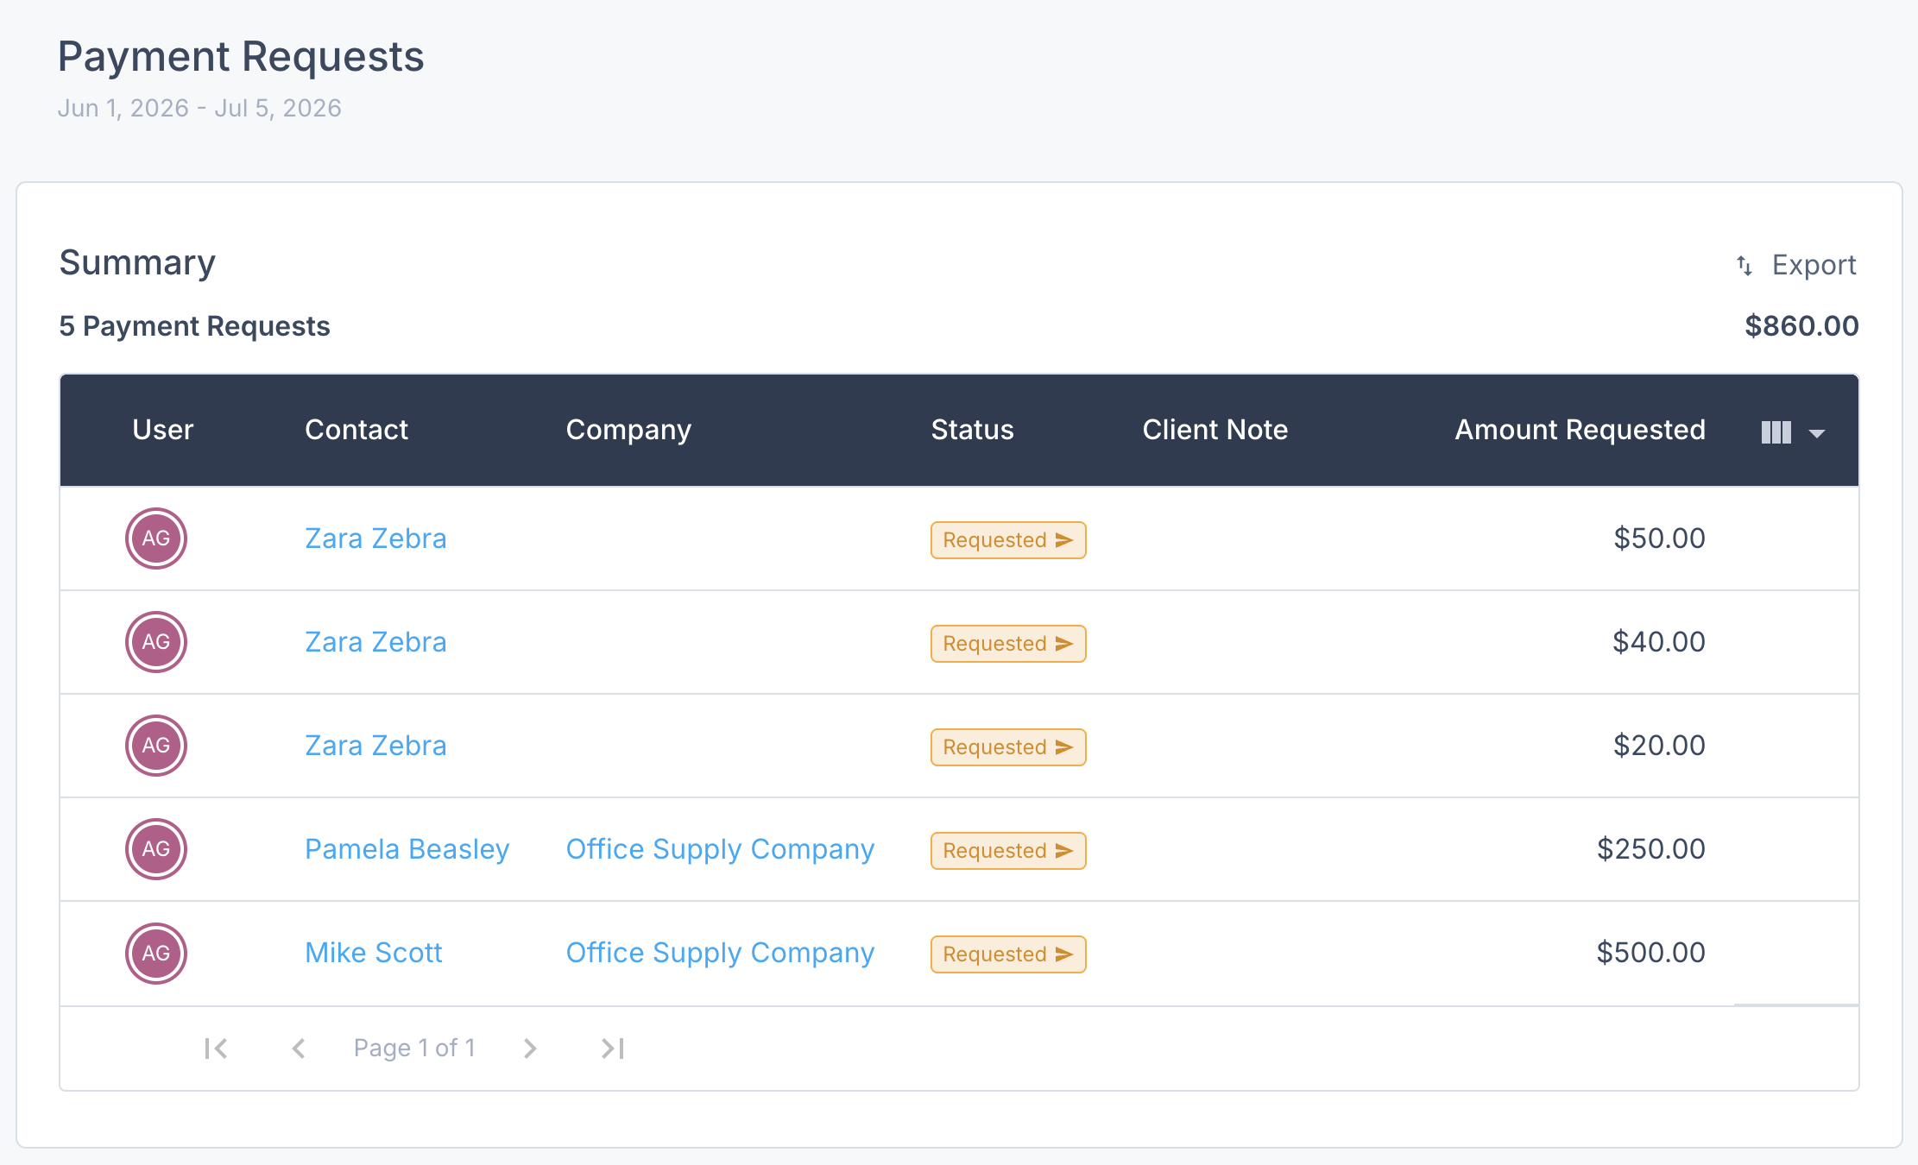
Task: Expand the column chooser dropdown arrow
Action: pos(1817,433)
